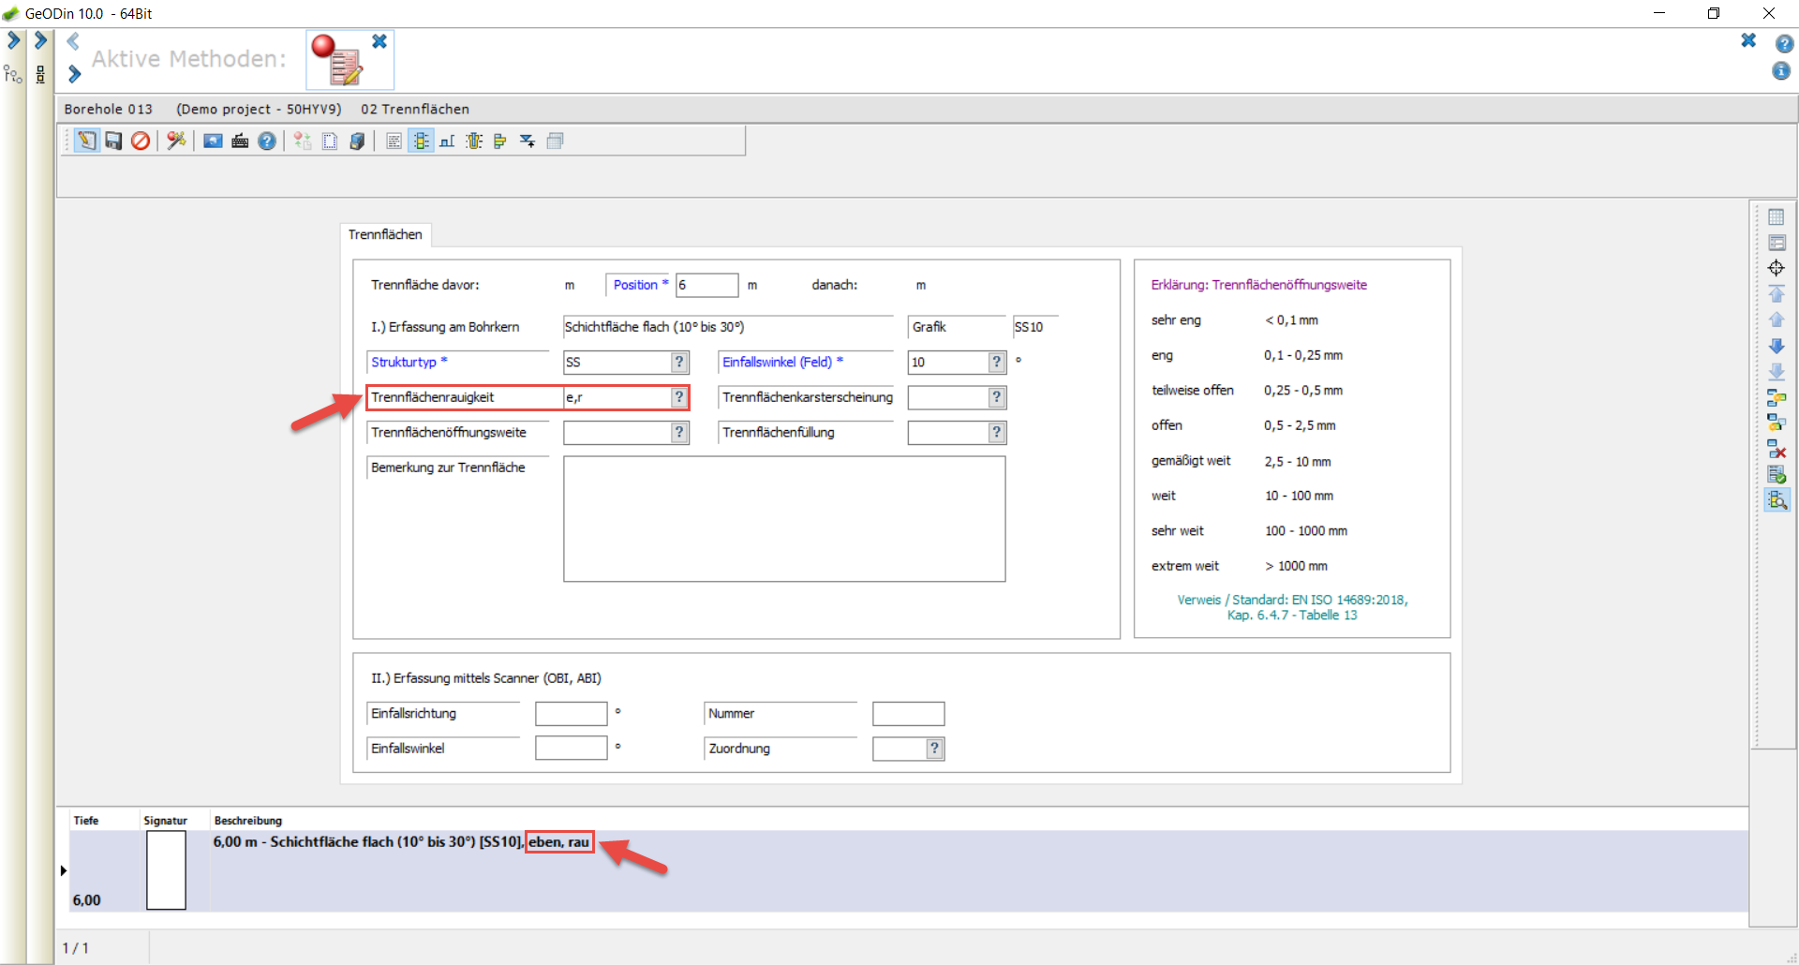Click the SS10 graphic code value
This screenshot has width=1799, height=965.
[1029, 327]
